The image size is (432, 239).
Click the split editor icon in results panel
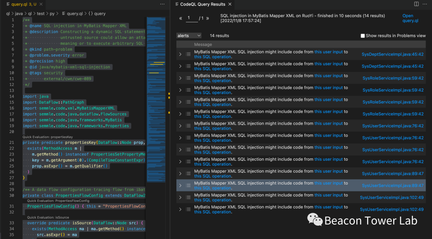click(416, 4)
